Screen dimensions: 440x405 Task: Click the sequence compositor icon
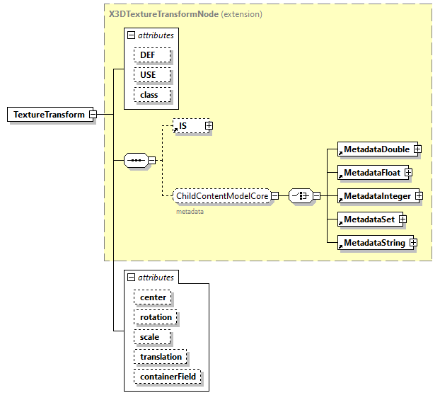click(135, 161)
